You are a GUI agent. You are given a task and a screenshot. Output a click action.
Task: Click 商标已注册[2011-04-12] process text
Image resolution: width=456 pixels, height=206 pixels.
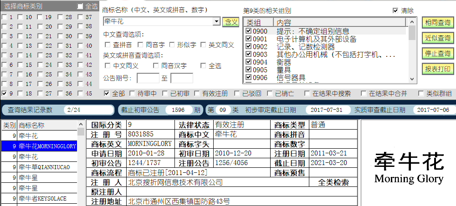[168, 173]
